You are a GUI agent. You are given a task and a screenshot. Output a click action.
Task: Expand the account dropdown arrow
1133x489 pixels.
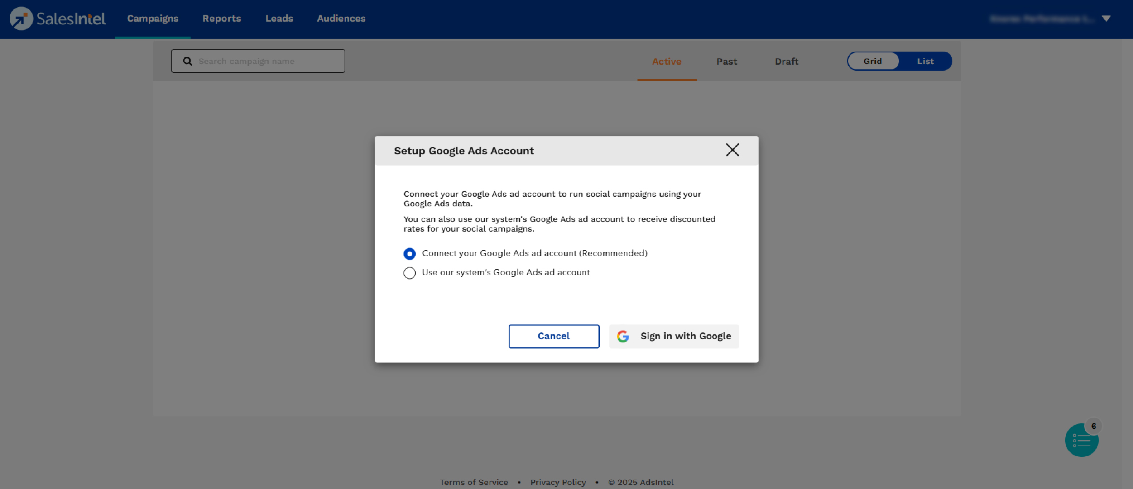click(x=1106, y=19)
